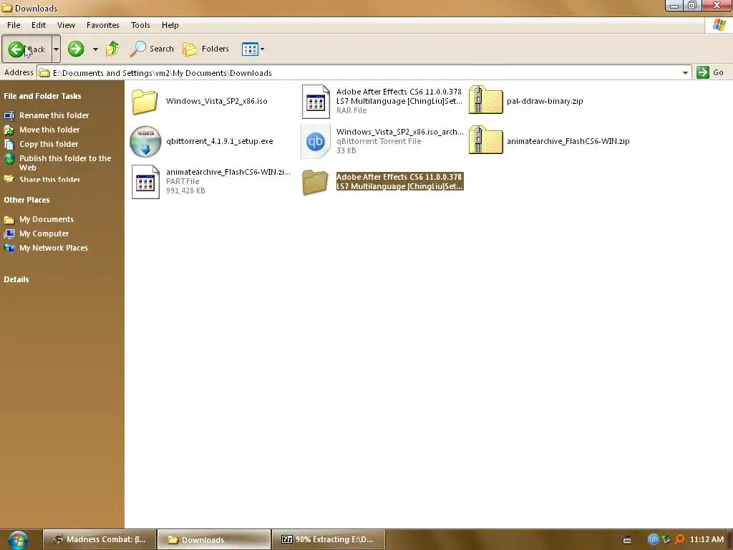Viewport: 733px width, 550px height.
Task: Click the Publish to Web globe icon
Action: (9, 159)
